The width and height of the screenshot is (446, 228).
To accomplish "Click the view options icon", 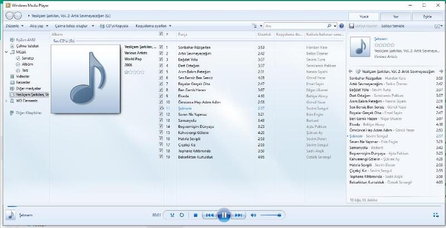I will coord(254,26).
